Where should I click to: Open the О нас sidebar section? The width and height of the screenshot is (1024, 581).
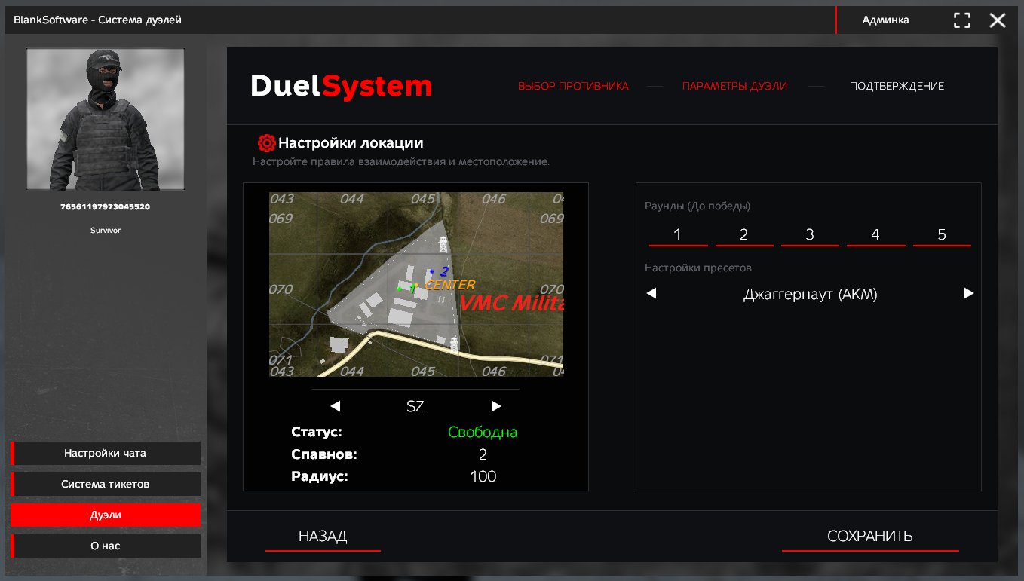tap(106, 546)
